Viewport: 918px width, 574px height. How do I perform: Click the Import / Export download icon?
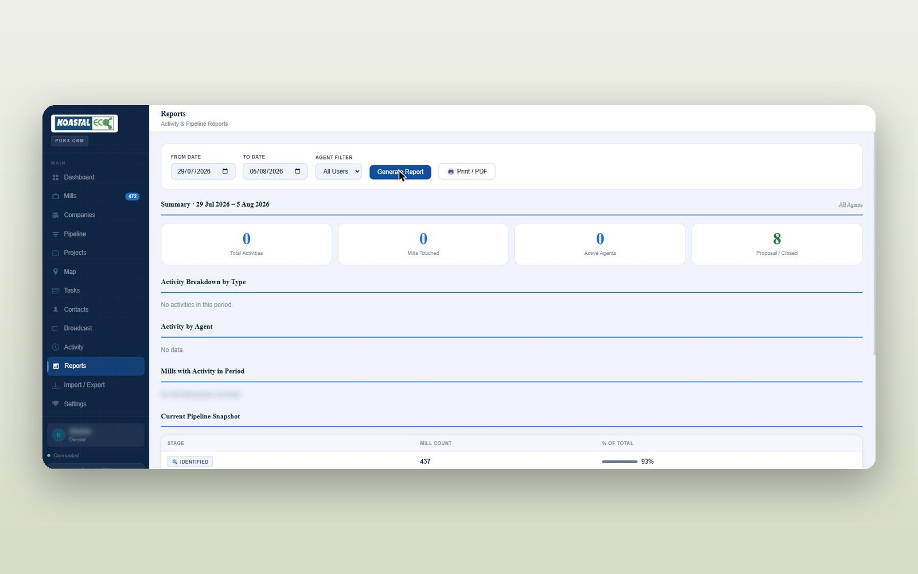(x=56, y=385)
